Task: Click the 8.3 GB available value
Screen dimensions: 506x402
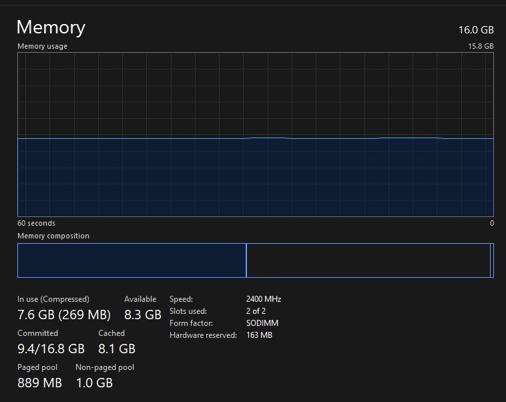Action: point(143,315)
